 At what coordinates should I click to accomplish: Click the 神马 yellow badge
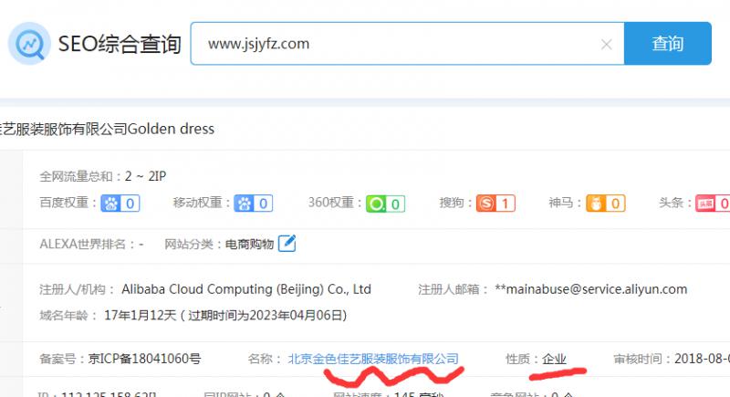[606, 204]
